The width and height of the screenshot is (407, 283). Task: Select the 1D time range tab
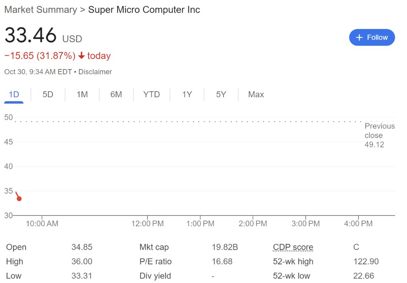click(x=14, y=94)
